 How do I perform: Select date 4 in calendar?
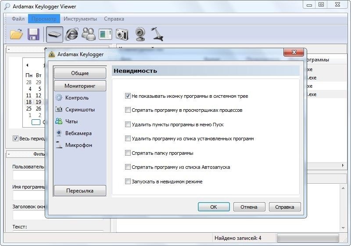(x=30, y=89)
